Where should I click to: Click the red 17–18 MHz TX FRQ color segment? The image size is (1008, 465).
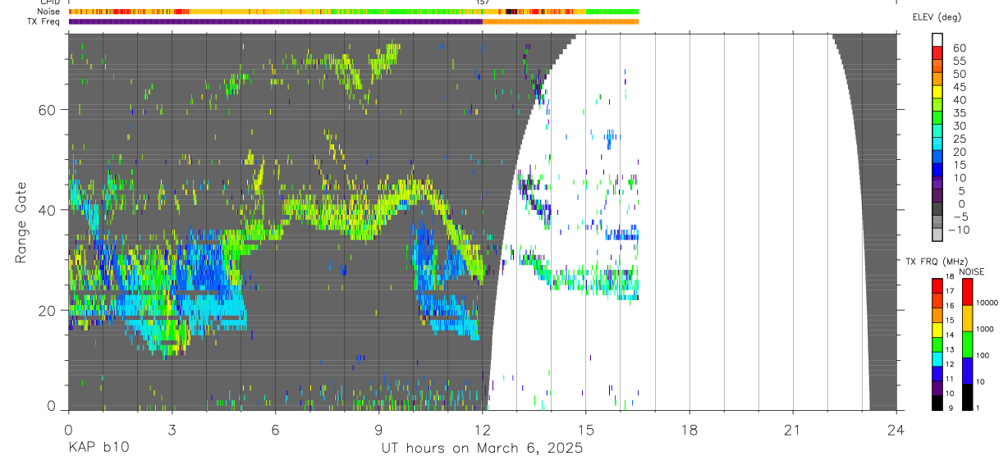point(937,285)
